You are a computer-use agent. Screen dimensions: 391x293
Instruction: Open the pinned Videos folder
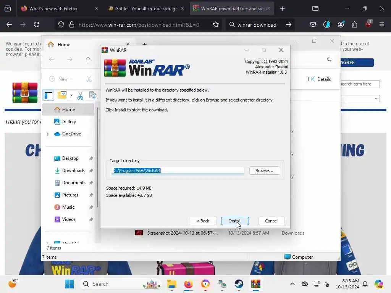coord(69,219)
